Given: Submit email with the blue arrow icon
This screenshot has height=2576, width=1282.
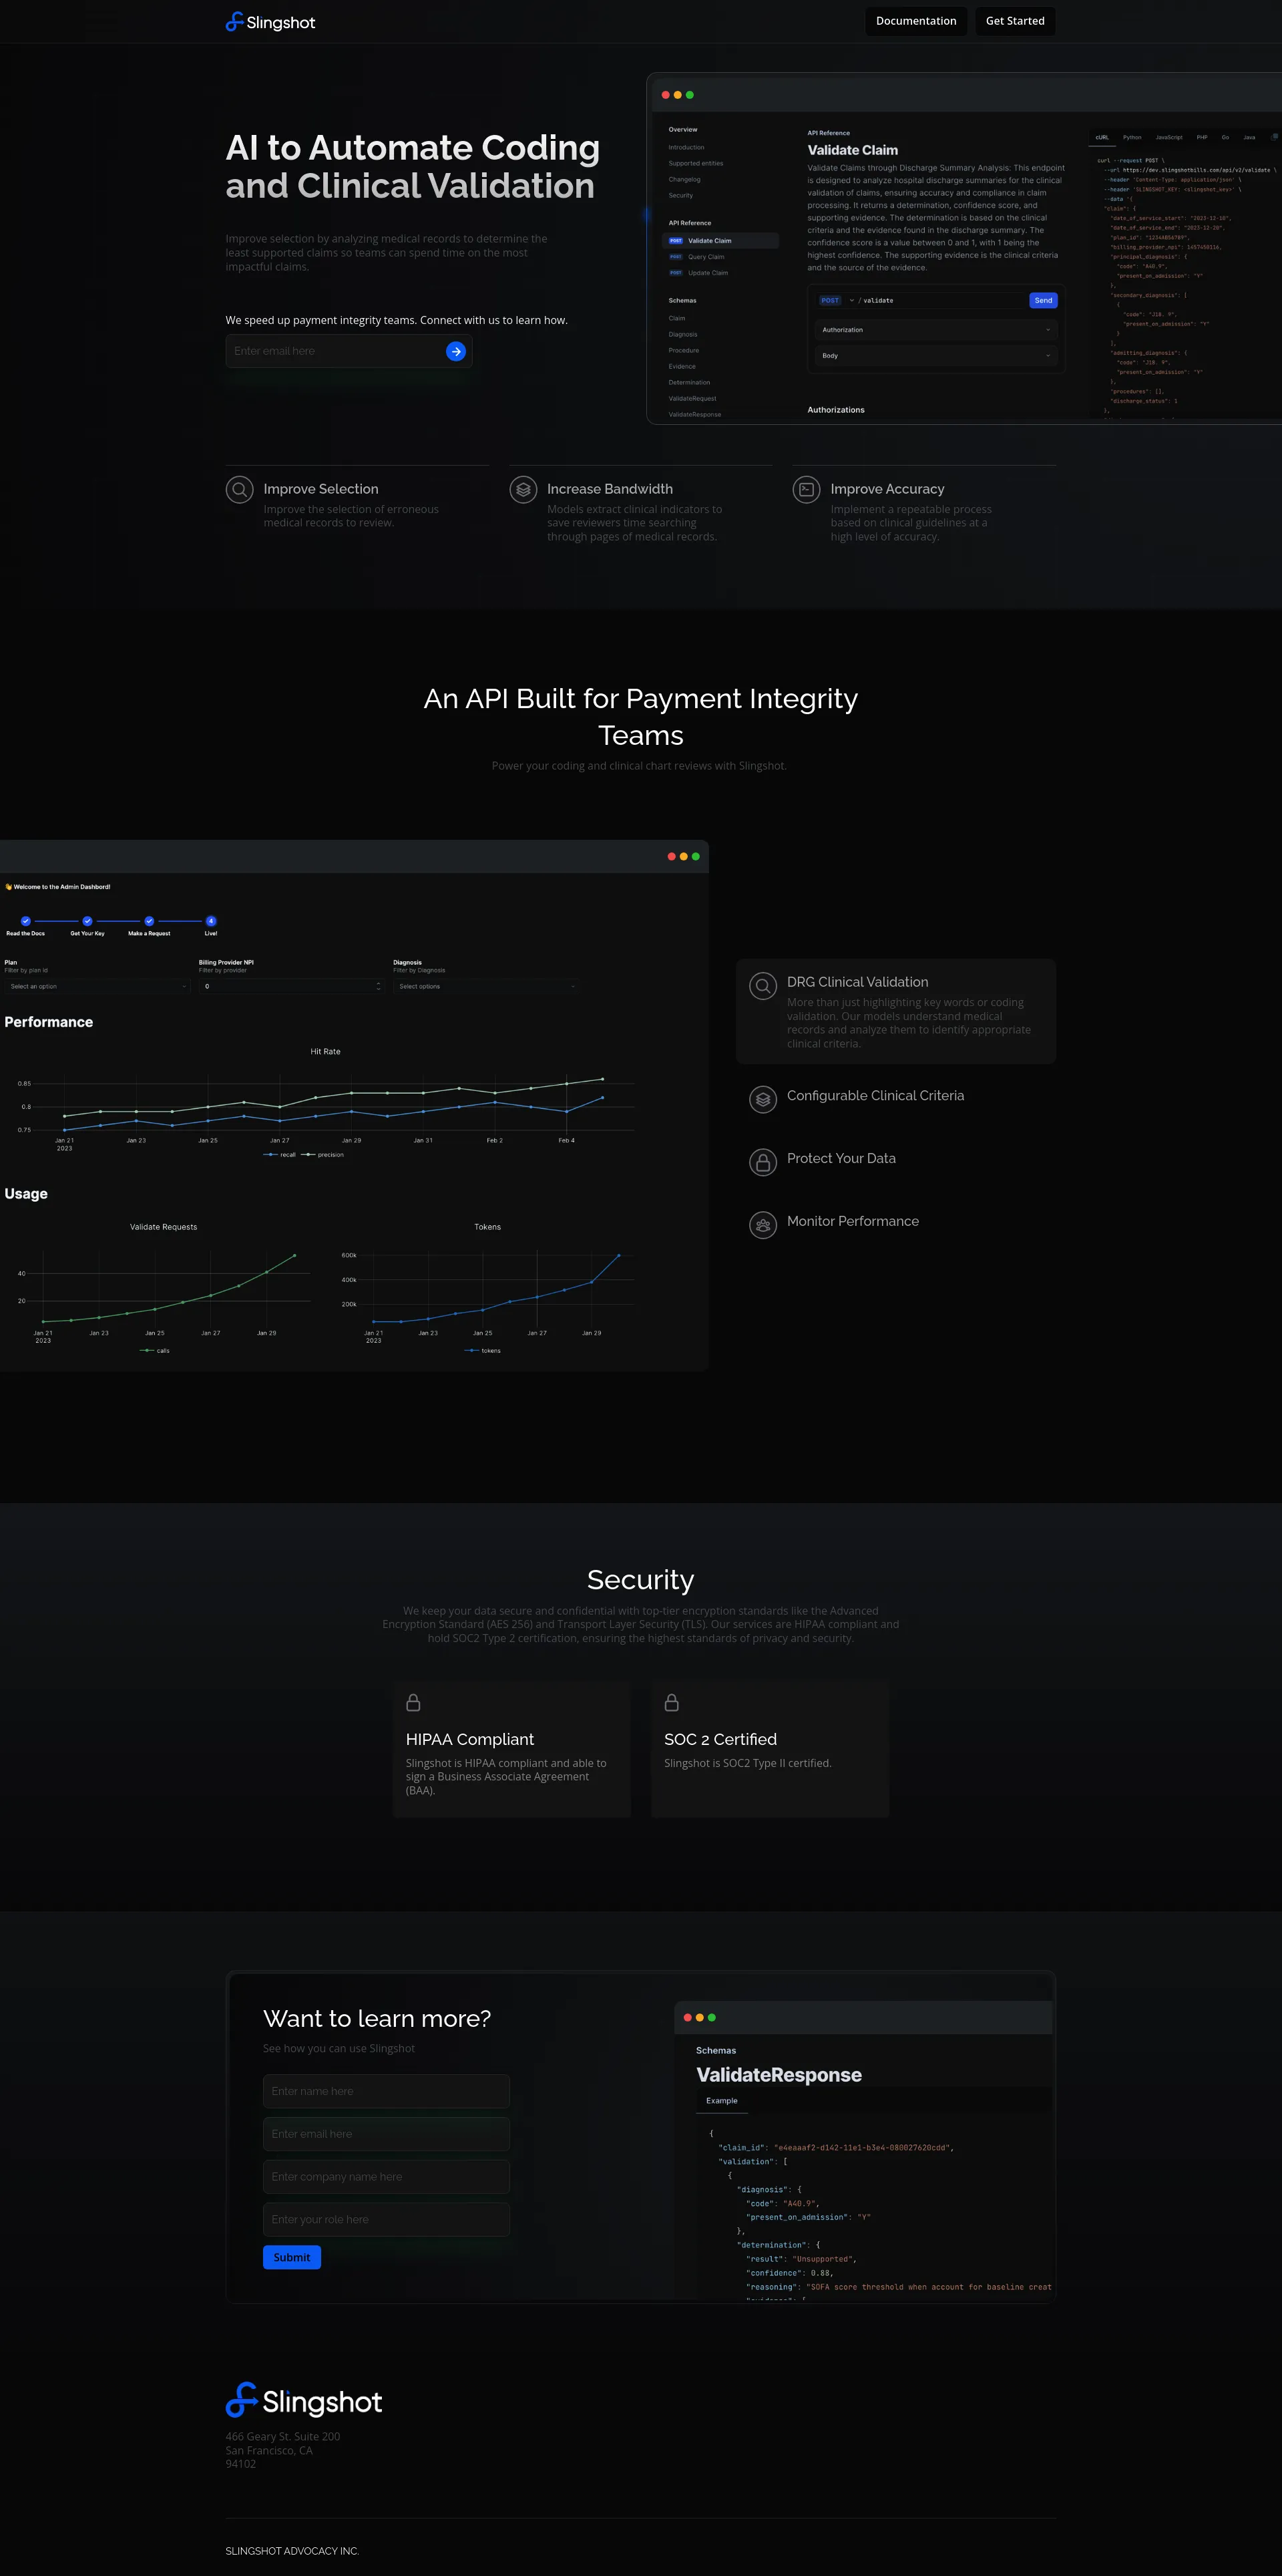Looking at the screenshot, I should click(455, 351).
